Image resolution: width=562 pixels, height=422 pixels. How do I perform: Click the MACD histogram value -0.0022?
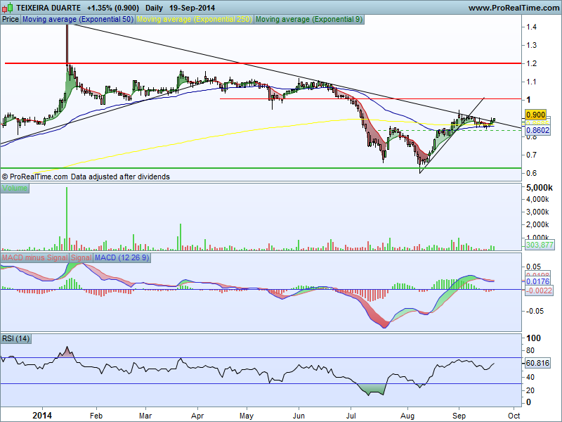point(539,290)
